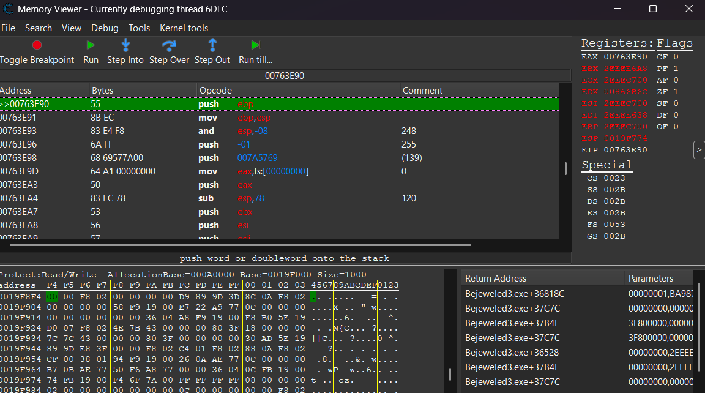Select the Bejeweled3.exe+36818C return address

[x=515, y=293]
